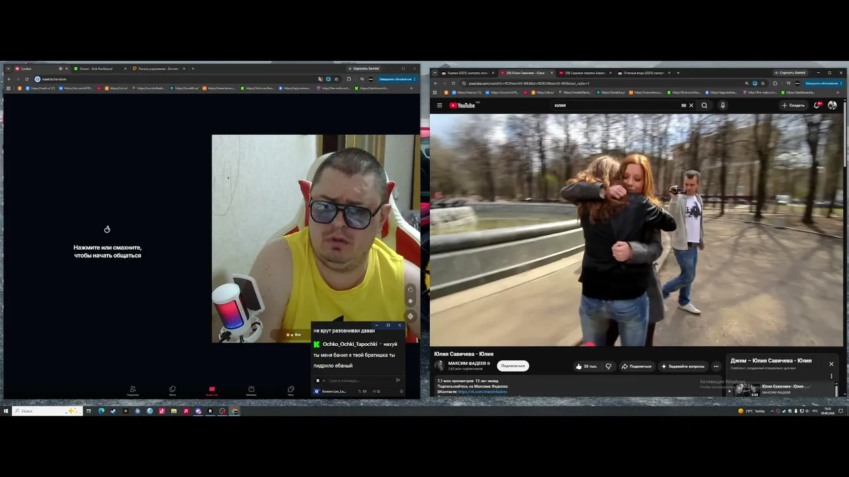849x477 pixels.
Task: Open a new tab in the YouTube browser
Action: pos(677,73)
